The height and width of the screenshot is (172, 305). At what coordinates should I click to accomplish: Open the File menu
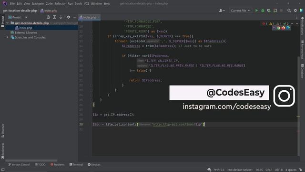pyautogui.click(x=12, y=3)
